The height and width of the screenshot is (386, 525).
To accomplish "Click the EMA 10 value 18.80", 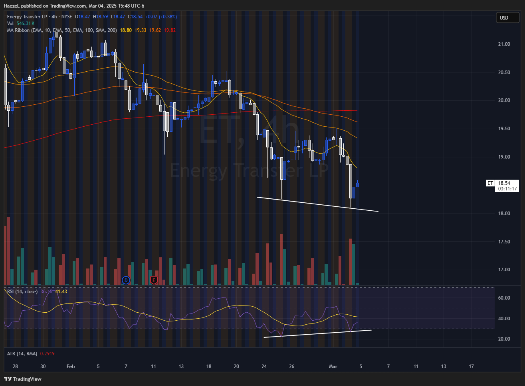I will (x=126, y=30).
